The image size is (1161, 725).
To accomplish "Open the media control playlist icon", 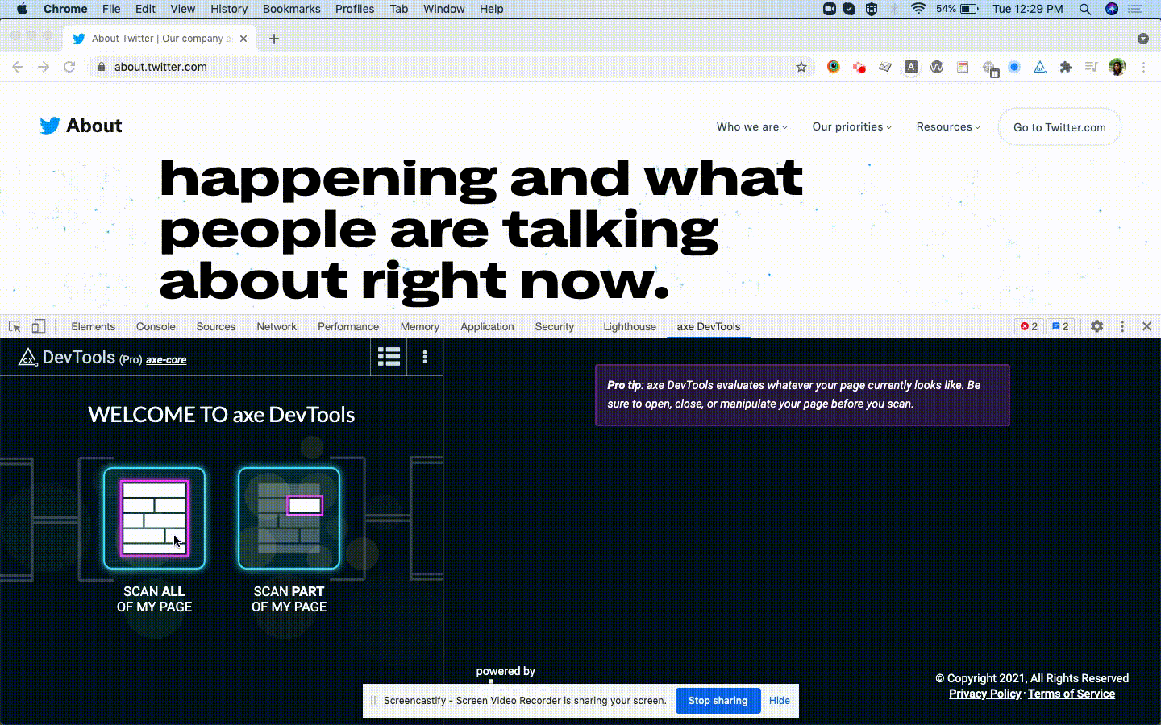I will pyautogui.click(x=1091, y=67).
